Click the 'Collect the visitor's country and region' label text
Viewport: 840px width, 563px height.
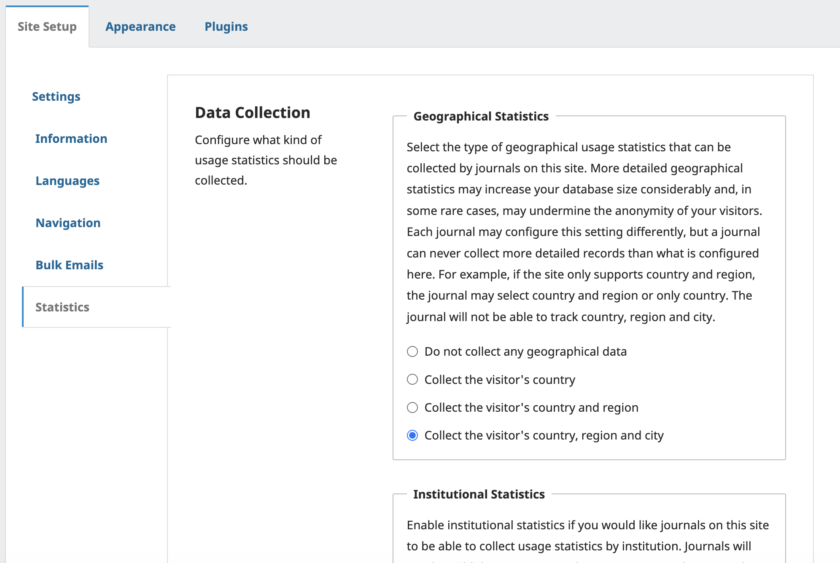[x=531, y=408]
